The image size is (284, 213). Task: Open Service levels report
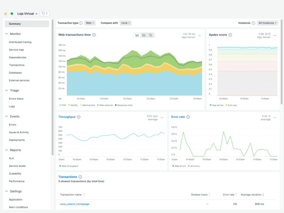point(17,166)
